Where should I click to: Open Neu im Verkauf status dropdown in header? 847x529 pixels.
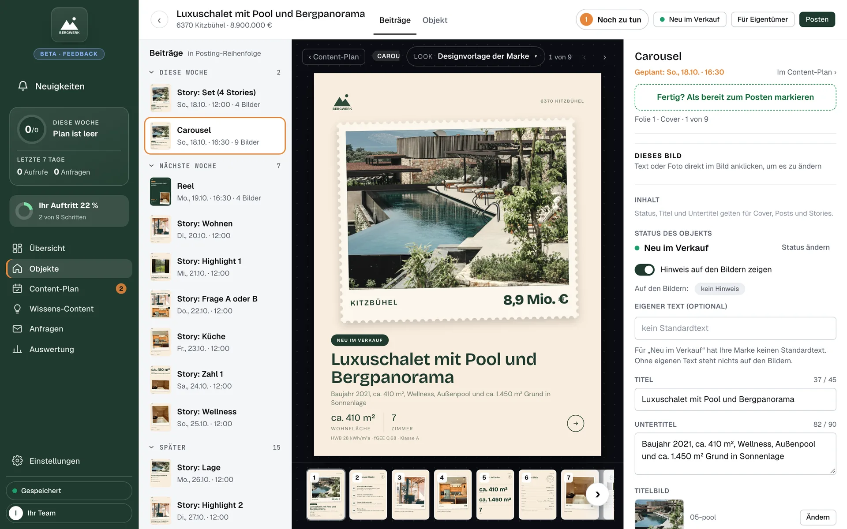click(x=690, y=19)
